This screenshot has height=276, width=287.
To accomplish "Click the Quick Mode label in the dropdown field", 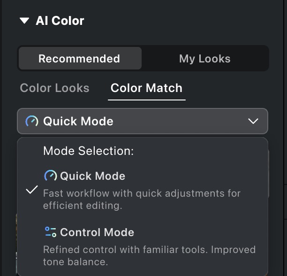I will tap(78, 121).
